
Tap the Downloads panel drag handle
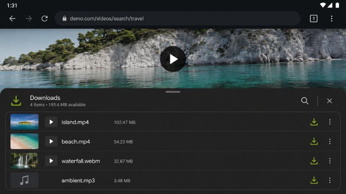click(173, 92)
